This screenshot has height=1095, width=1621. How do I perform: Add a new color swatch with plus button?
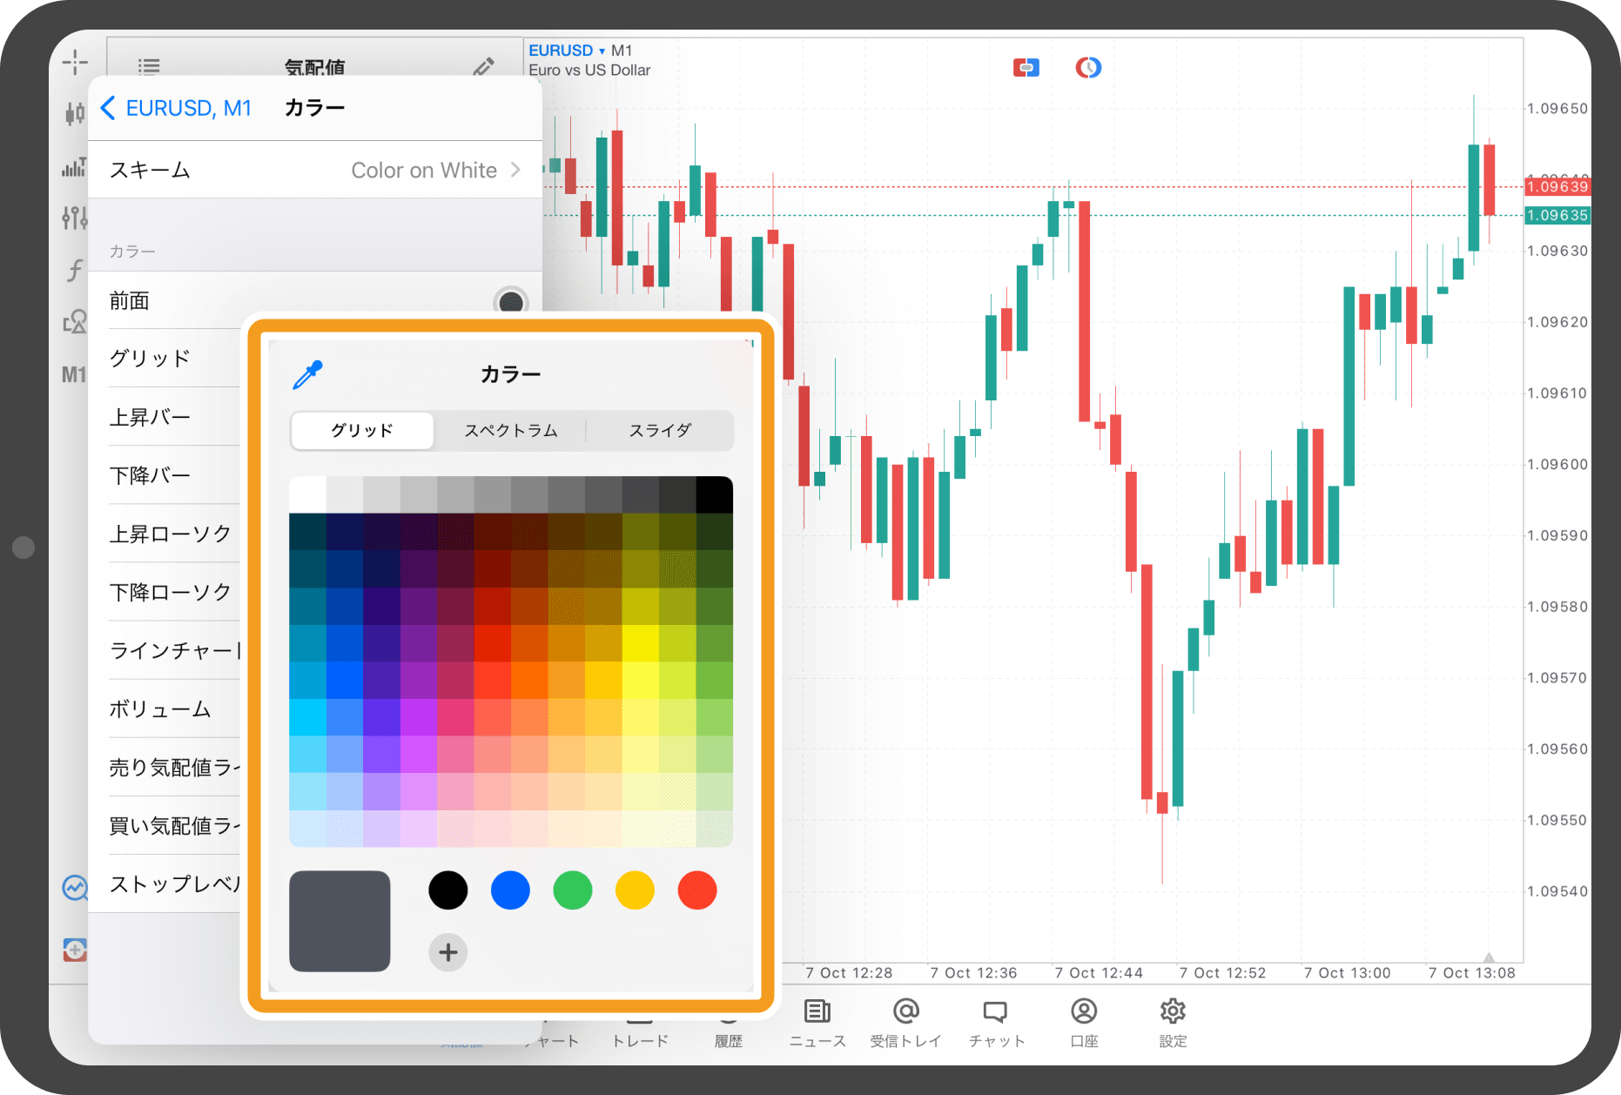[x=448, y=952]
